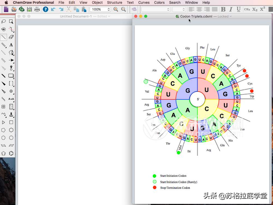Toggle italic formatting
The height and width of the screenshot is (205, 273).
(x=231, y=9)
